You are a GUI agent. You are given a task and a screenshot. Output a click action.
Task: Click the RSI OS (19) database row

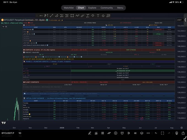pyautogui.click(x=99, y=108)
